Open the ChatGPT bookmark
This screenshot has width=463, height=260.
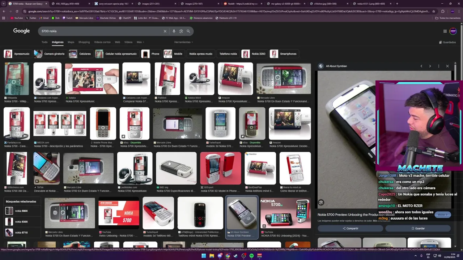[x=125, y=18]
